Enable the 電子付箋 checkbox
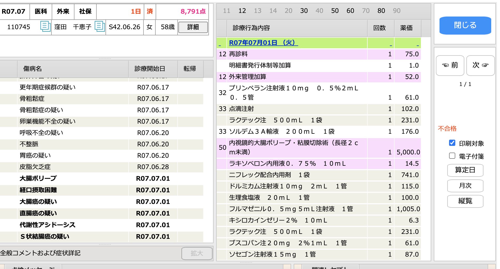 coord(452,156)
